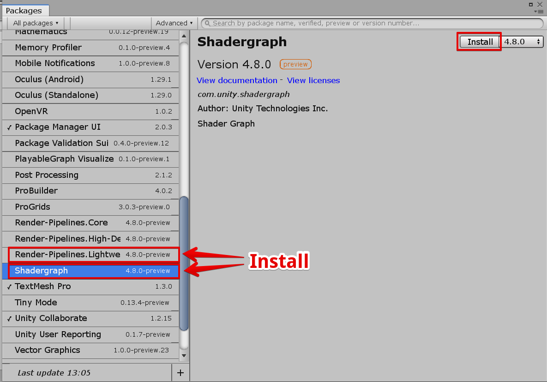Click the Install button for Shadergraph
Screen dimensions: 547x382
(x=479, y=41)
